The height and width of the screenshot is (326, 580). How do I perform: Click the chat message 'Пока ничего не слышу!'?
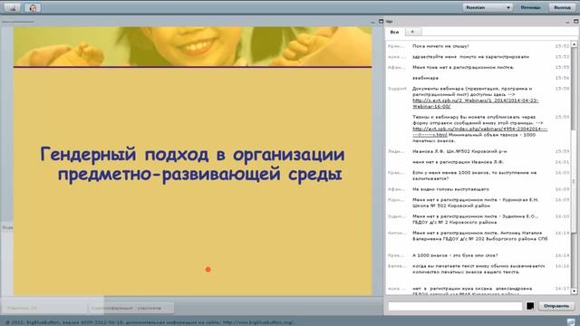(440, 46)
